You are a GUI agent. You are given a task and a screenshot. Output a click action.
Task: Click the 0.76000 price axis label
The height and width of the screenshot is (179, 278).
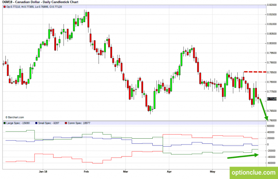(272, 120)
